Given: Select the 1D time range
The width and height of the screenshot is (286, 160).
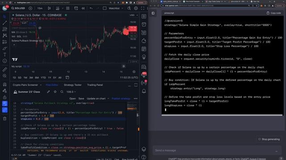Looking at the screenshot, I should (14, 78).
